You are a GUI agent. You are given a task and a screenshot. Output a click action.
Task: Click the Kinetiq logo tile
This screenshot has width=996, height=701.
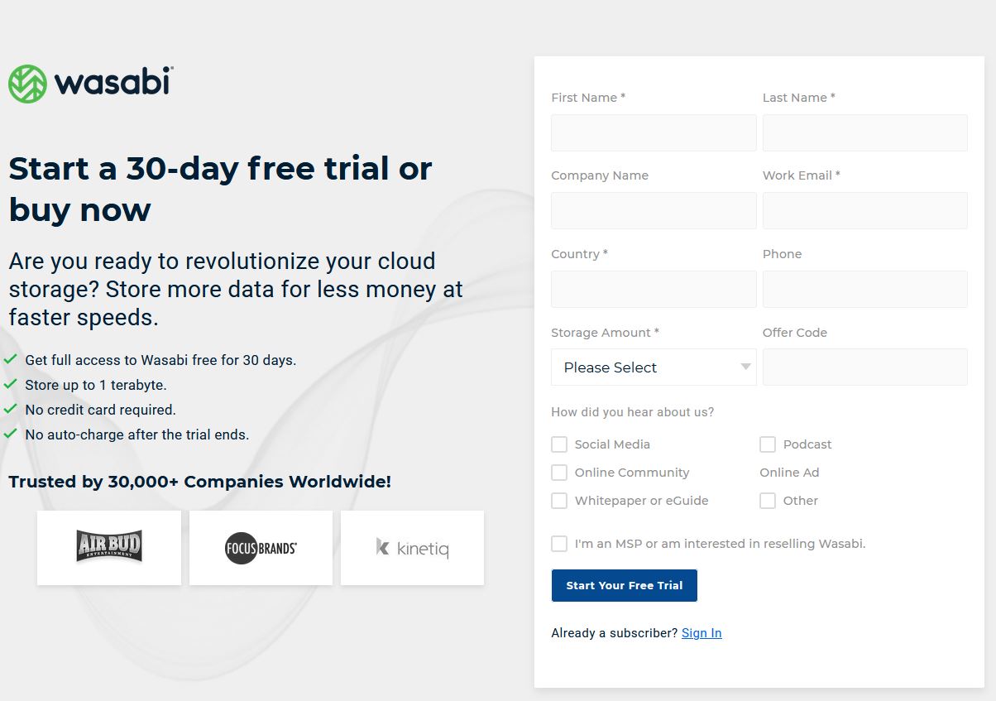(x=412, y=547)
